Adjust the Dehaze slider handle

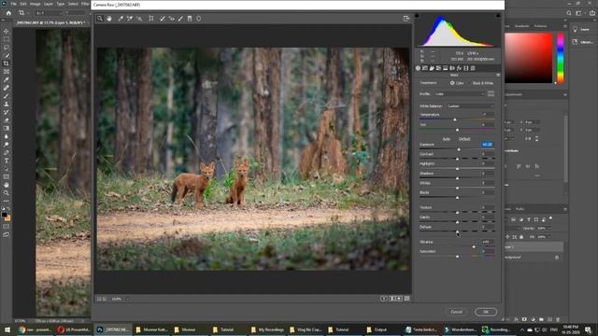point(457,231)
